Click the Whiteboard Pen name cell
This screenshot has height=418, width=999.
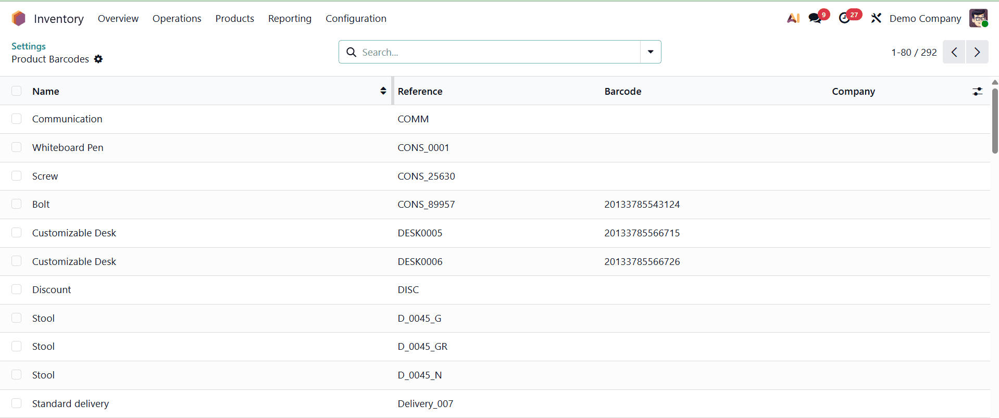tap(68, 147)
